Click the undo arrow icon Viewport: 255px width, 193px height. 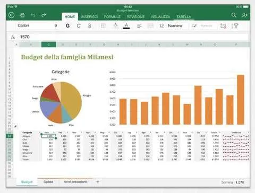tap(33, 15)
